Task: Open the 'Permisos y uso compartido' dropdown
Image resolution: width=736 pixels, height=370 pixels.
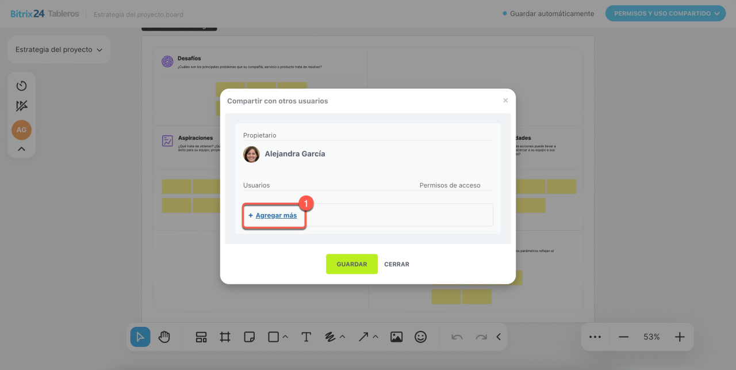Action: click(665, 13)
